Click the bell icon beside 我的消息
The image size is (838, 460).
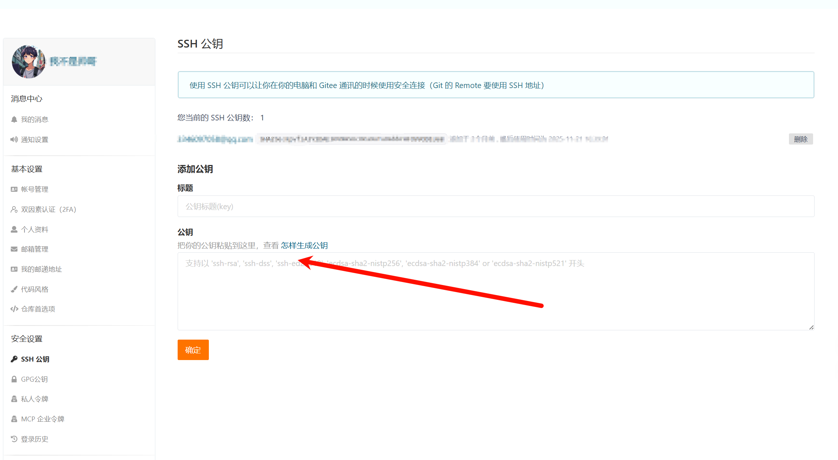coord(14,119)
